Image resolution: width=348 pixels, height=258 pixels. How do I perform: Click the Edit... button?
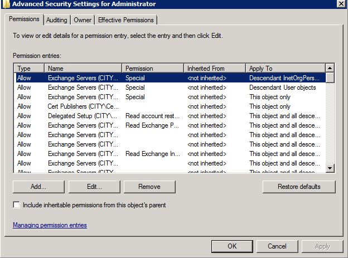click(x=94, y=187)
